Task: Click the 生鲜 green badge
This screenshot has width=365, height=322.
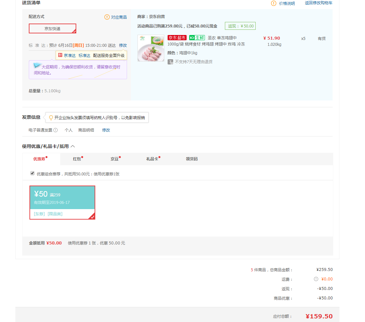Action: [197, 38]
